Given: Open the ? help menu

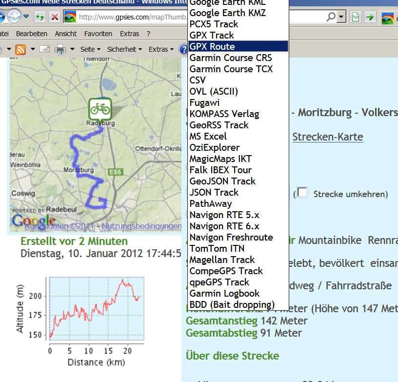Looking at the screenshot, I should 148,34.
